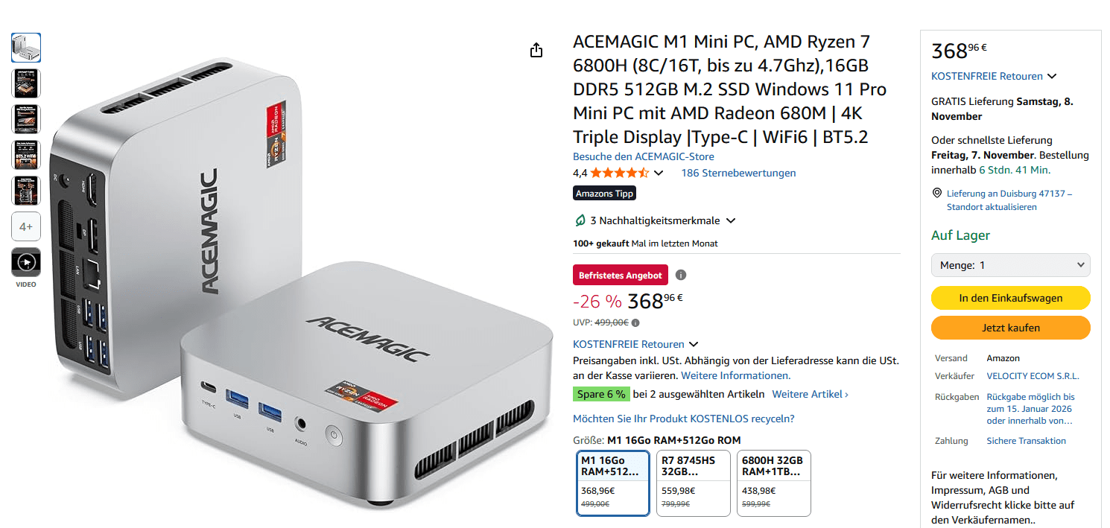The height and width of the screenshot is (528, 1110).
Task: Open the 4+ more images thumbnail
Action: coord(26,226)
